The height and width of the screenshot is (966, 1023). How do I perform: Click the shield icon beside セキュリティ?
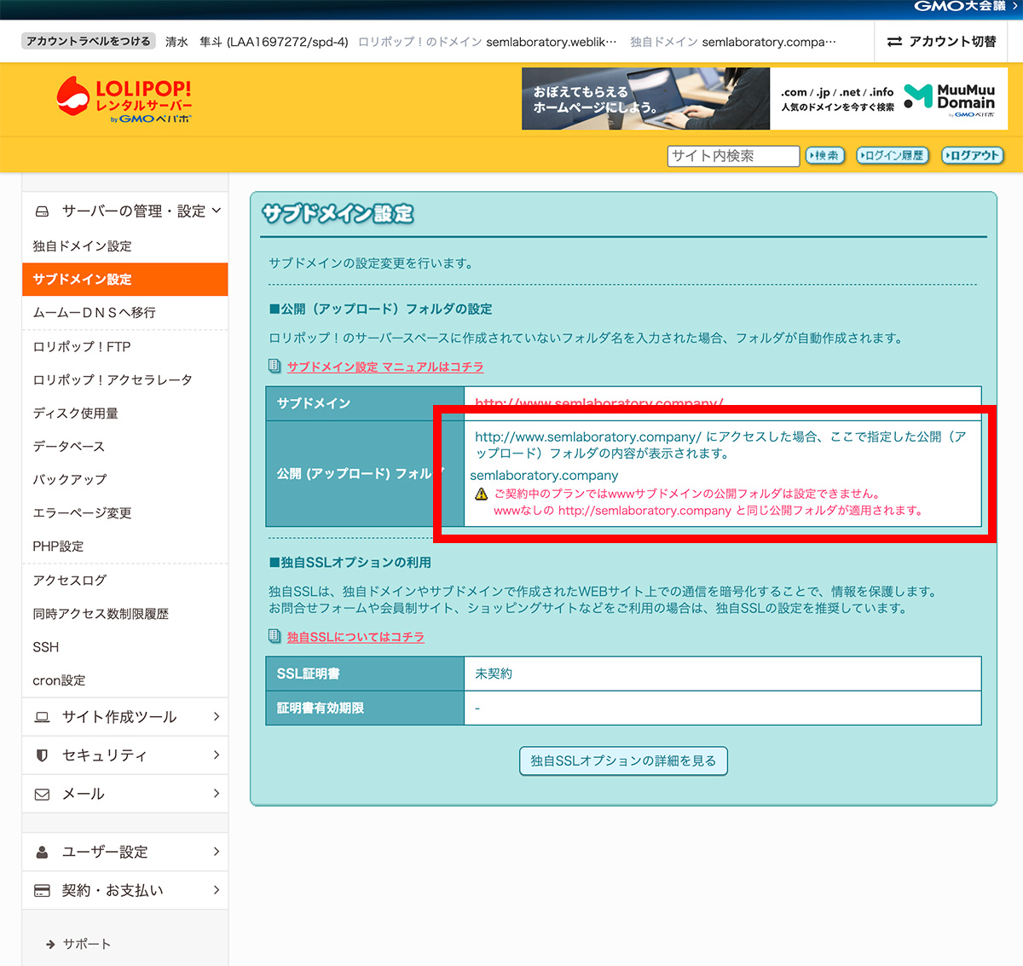coord(43,755)
